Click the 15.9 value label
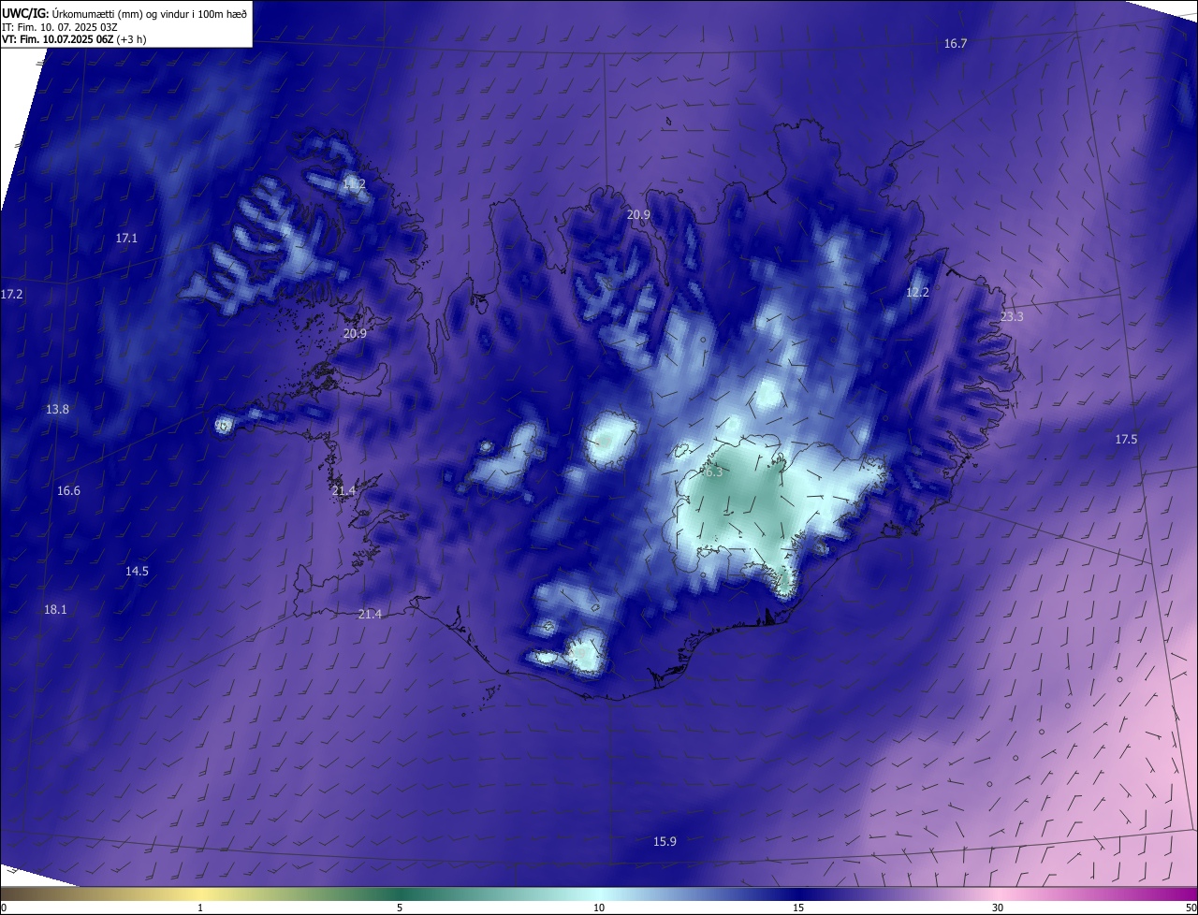This screenshot has height=915, width=1198. [x=665, y=841]
